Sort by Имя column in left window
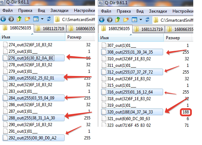 (x=33, y=37)
